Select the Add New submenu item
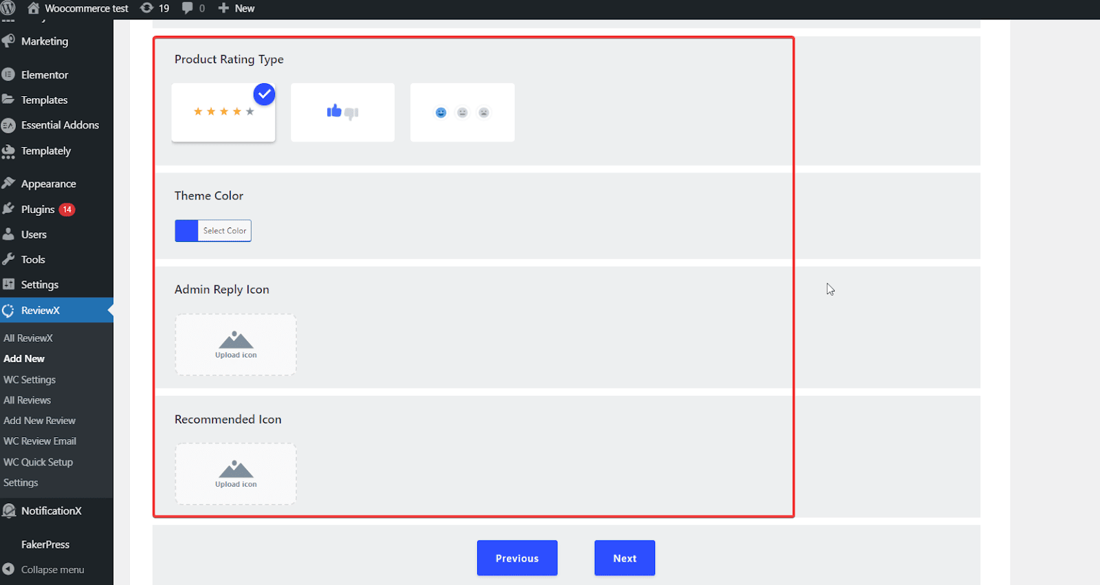1100x585 pixels. coord(24,359)
